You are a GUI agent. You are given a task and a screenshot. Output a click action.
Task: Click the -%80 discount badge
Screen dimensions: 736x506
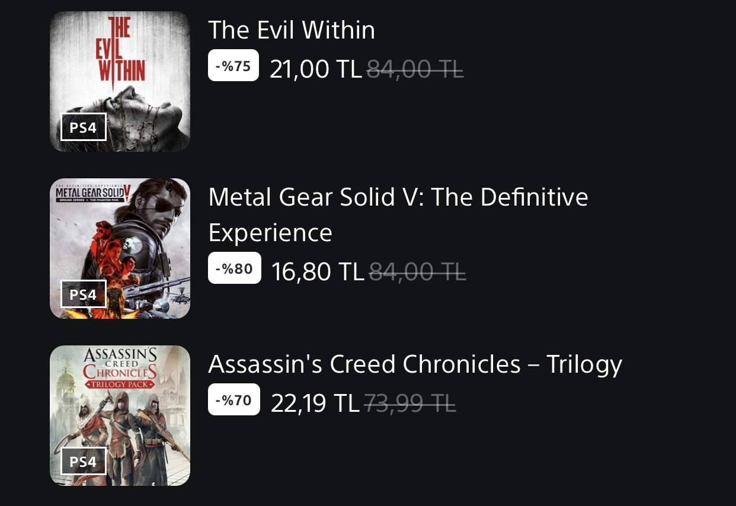235,268
